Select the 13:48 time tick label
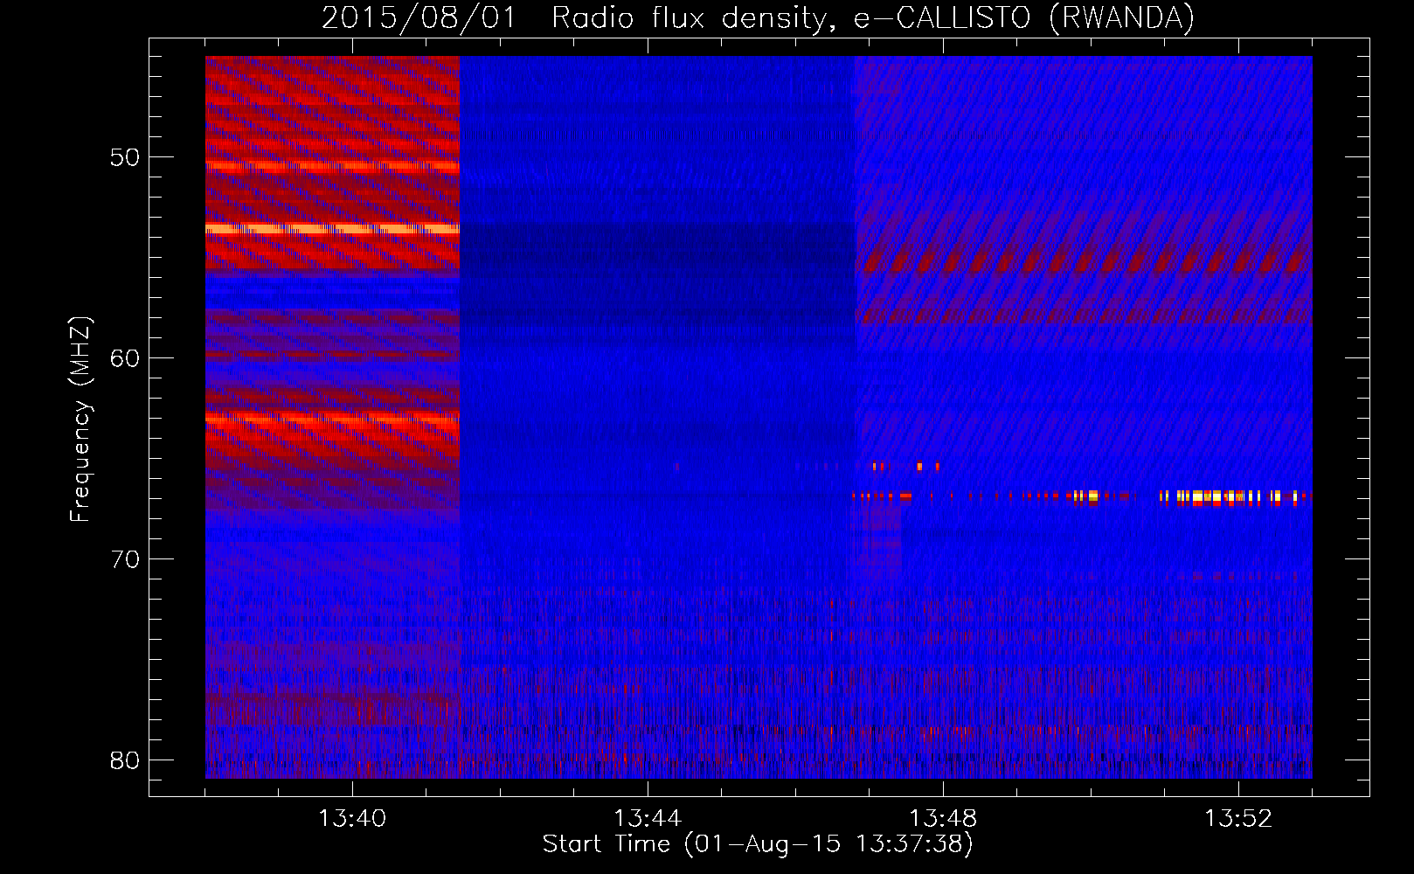The image size is (1414, 874). tap(943, 819)
